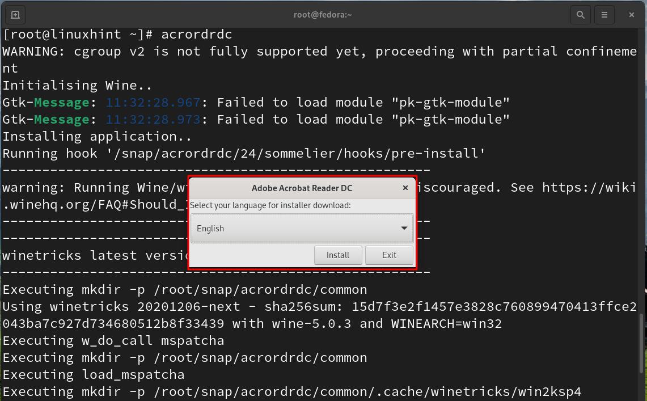Click the 'Initialising Wine..' output line

[77, 85]
